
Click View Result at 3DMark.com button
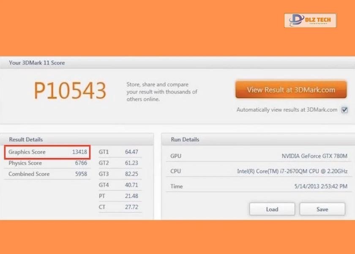tap(291, 90)
